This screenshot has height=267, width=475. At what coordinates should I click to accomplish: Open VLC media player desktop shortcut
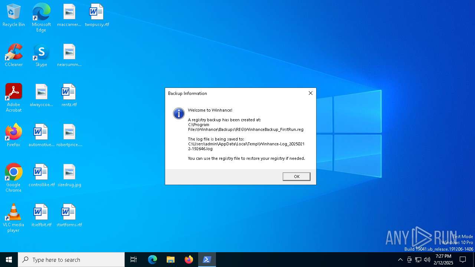(14, 218)
